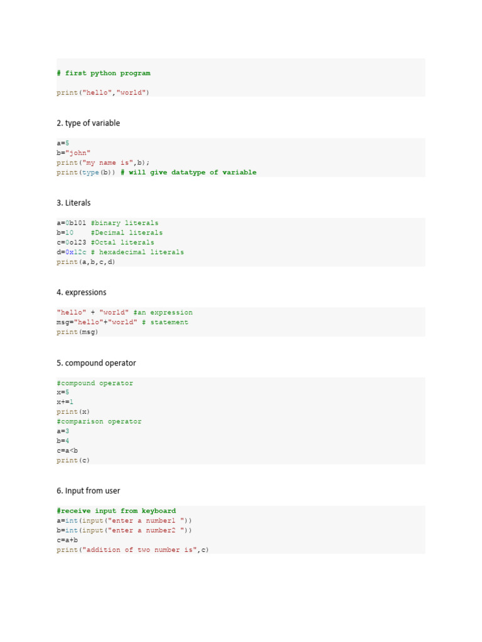
Task: Click the "2. type of variable" heading
Action: pyautogui.click(x=88, y=124)
